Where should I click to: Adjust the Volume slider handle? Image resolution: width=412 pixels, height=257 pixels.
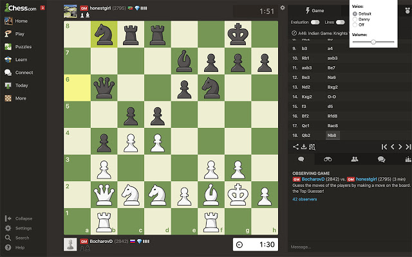pos(373,42)
